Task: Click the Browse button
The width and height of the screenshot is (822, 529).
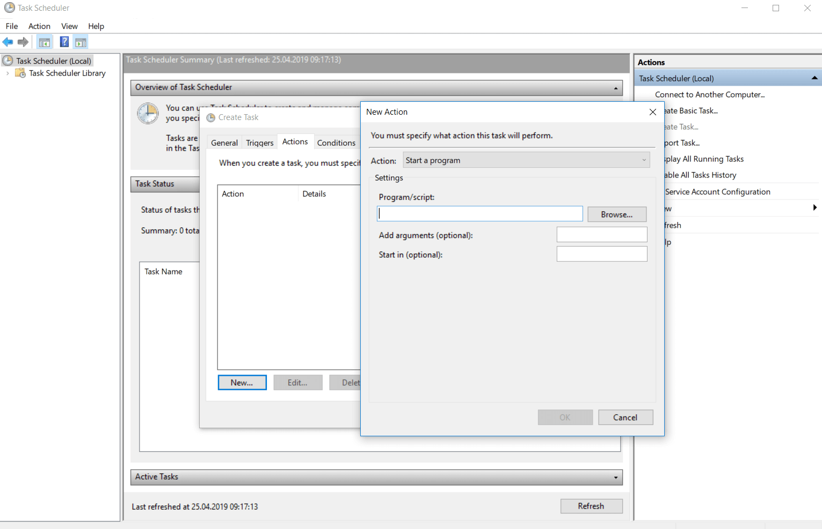Action: pos(616,214)
